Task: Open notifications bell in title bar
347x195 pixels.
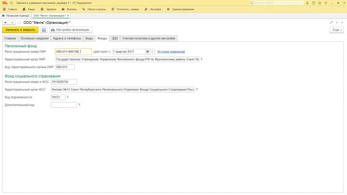Action: [307, 3]
